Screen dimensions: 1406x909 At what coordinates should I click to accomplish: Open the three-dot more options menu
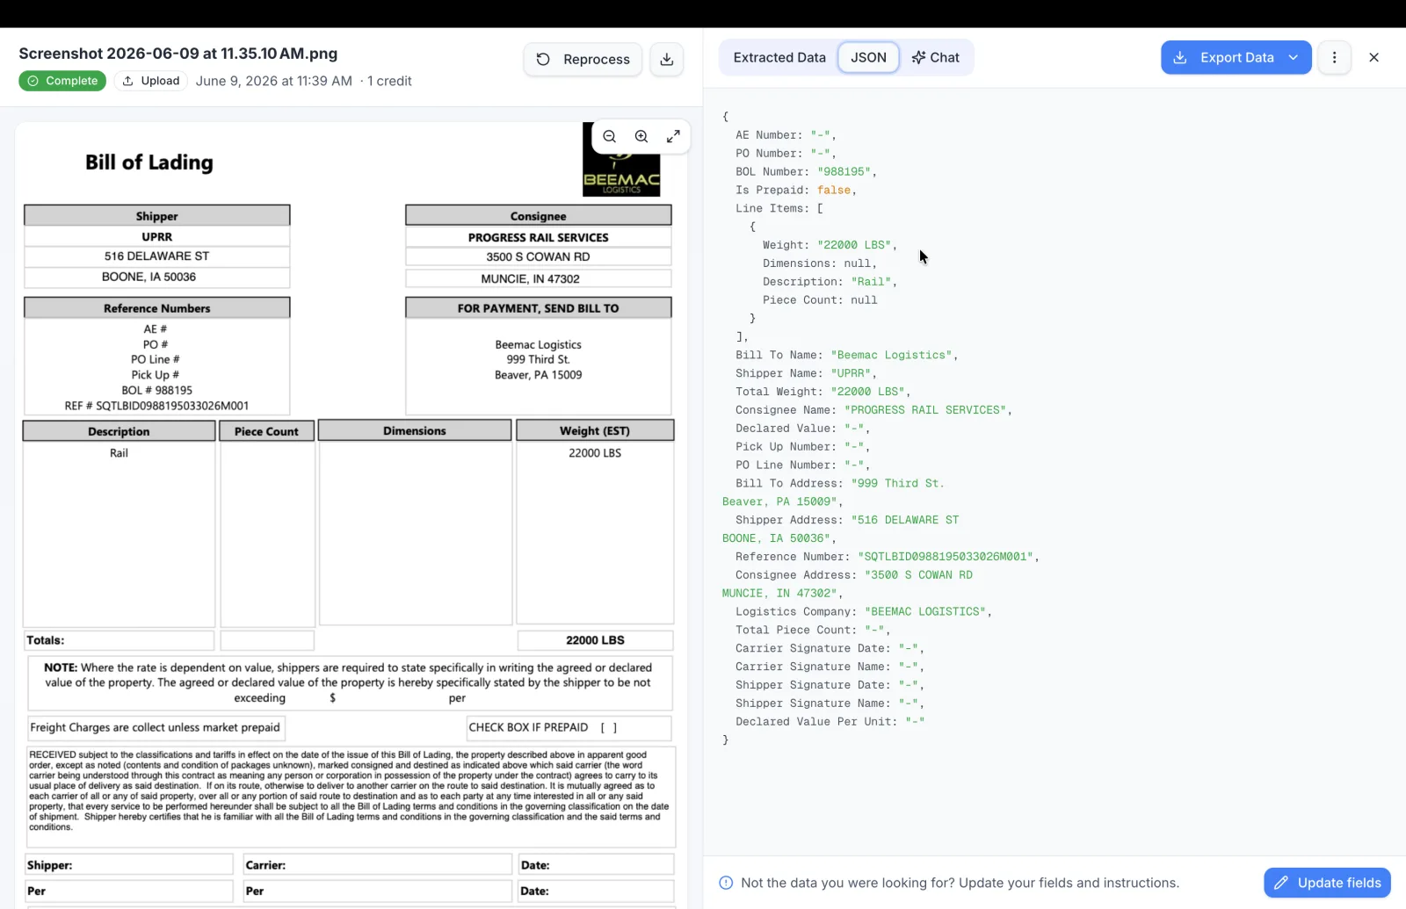tap(1334, 57)
